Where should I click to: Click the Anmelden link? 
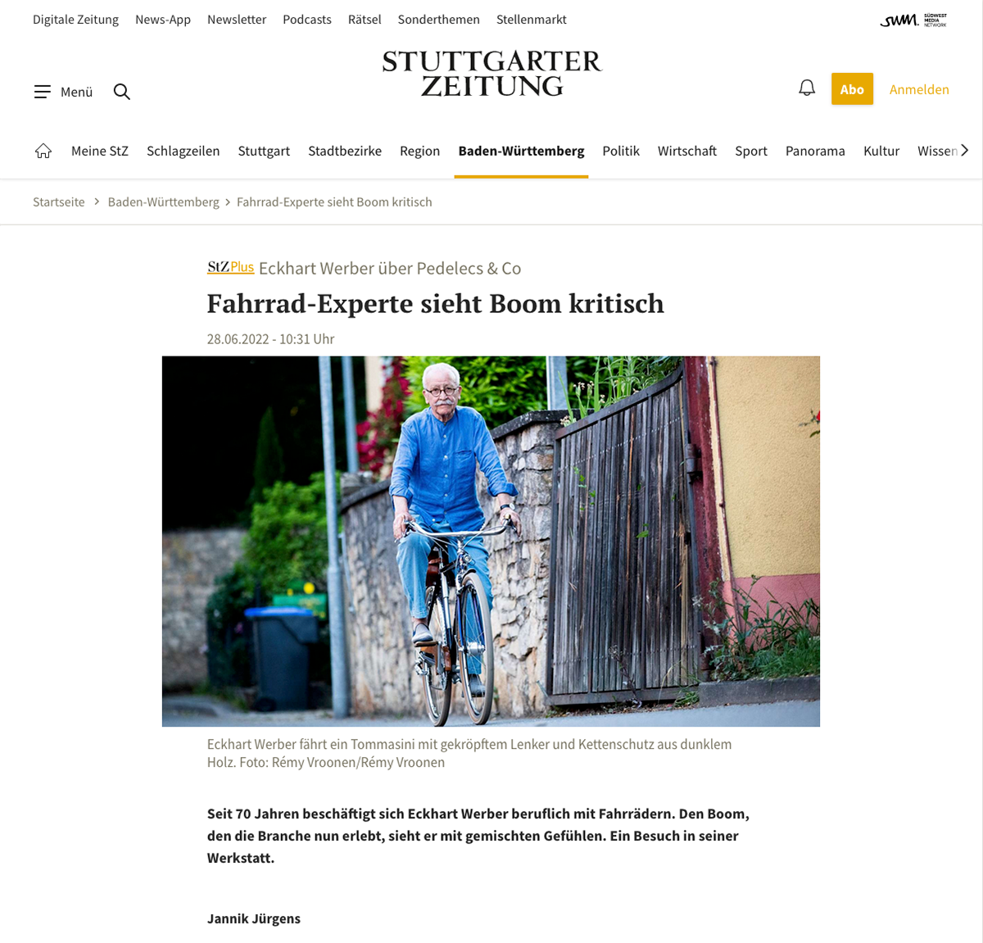[x=919, y=89]
